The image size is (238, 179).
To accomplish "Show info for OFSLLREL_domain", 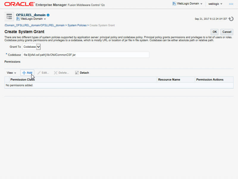I will (48, 15).
